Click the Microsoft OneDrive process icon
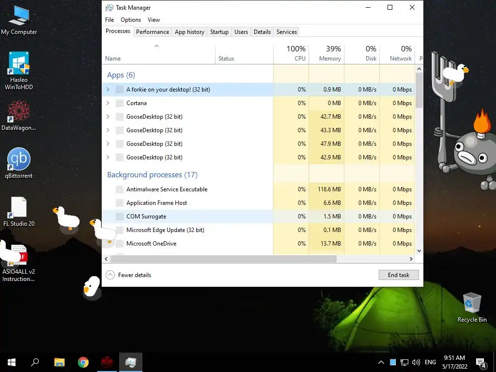The image size is (496, 372). pyautogui.click(x=120, y=244)
